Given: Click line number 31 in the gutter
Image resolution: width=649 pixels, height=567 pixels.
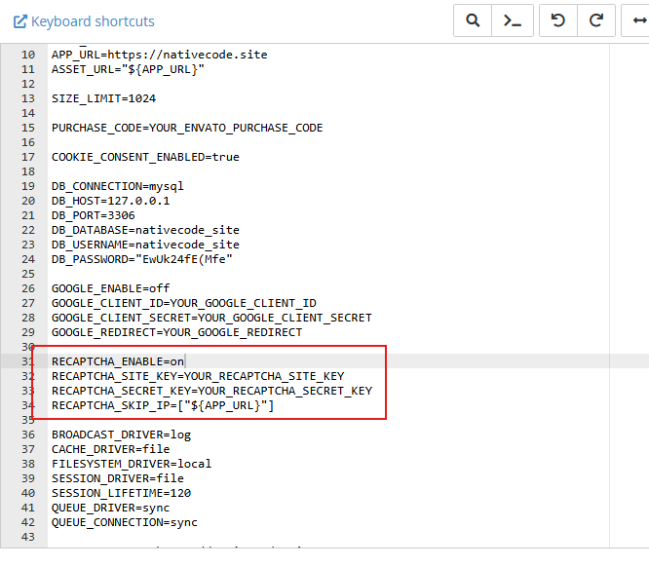Looking at the screenshot, I should (27, 361).
